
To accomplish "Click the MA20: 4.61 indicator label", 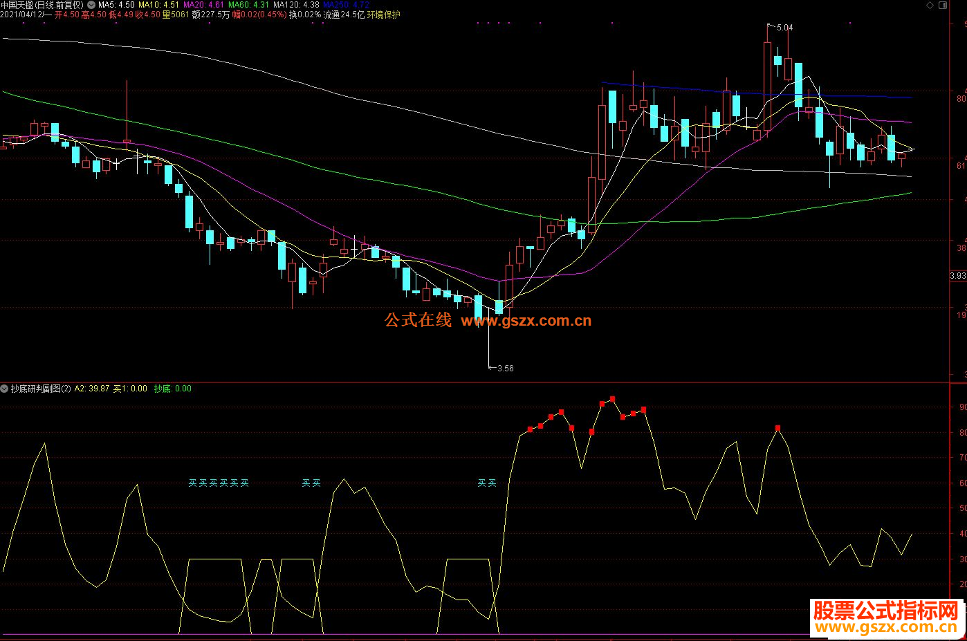I will (203, 5).
